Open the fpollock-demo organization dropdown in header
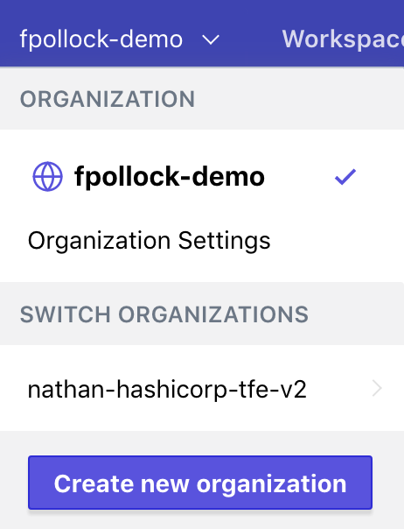 120,39
